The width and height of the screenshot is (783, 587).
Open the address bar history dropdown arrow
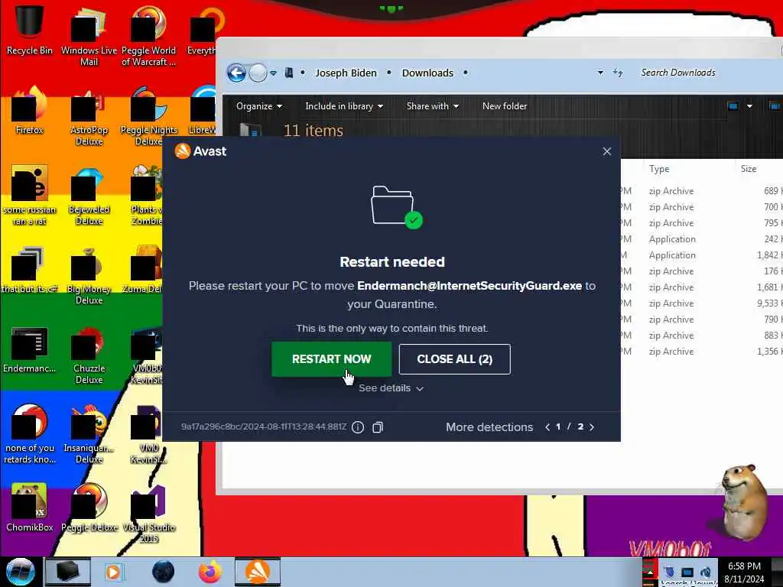point(600,73)
